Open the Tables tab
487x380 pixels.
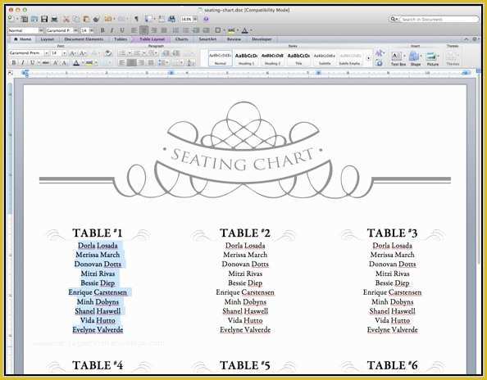tap(121, 39)
